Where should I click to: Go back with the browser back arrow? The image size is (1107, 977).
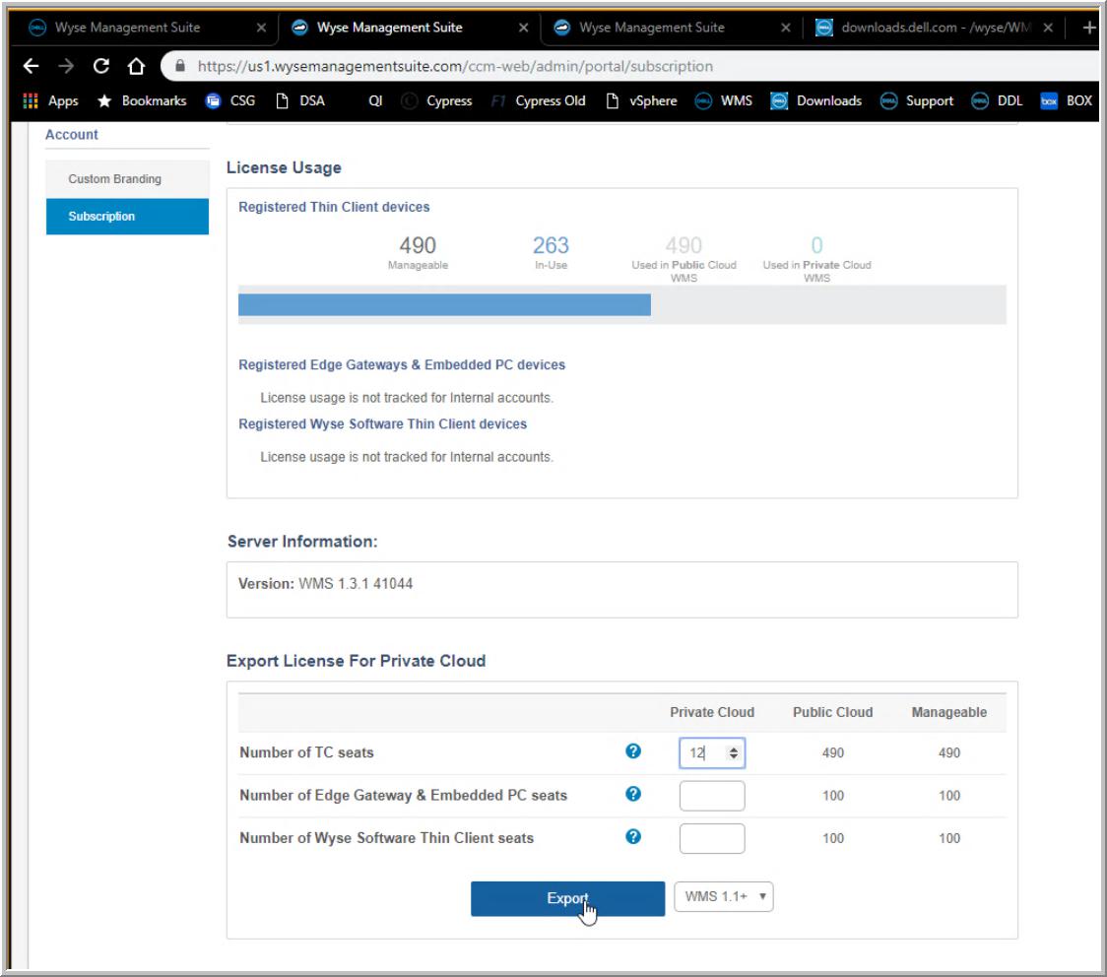[x=31, y=66]
